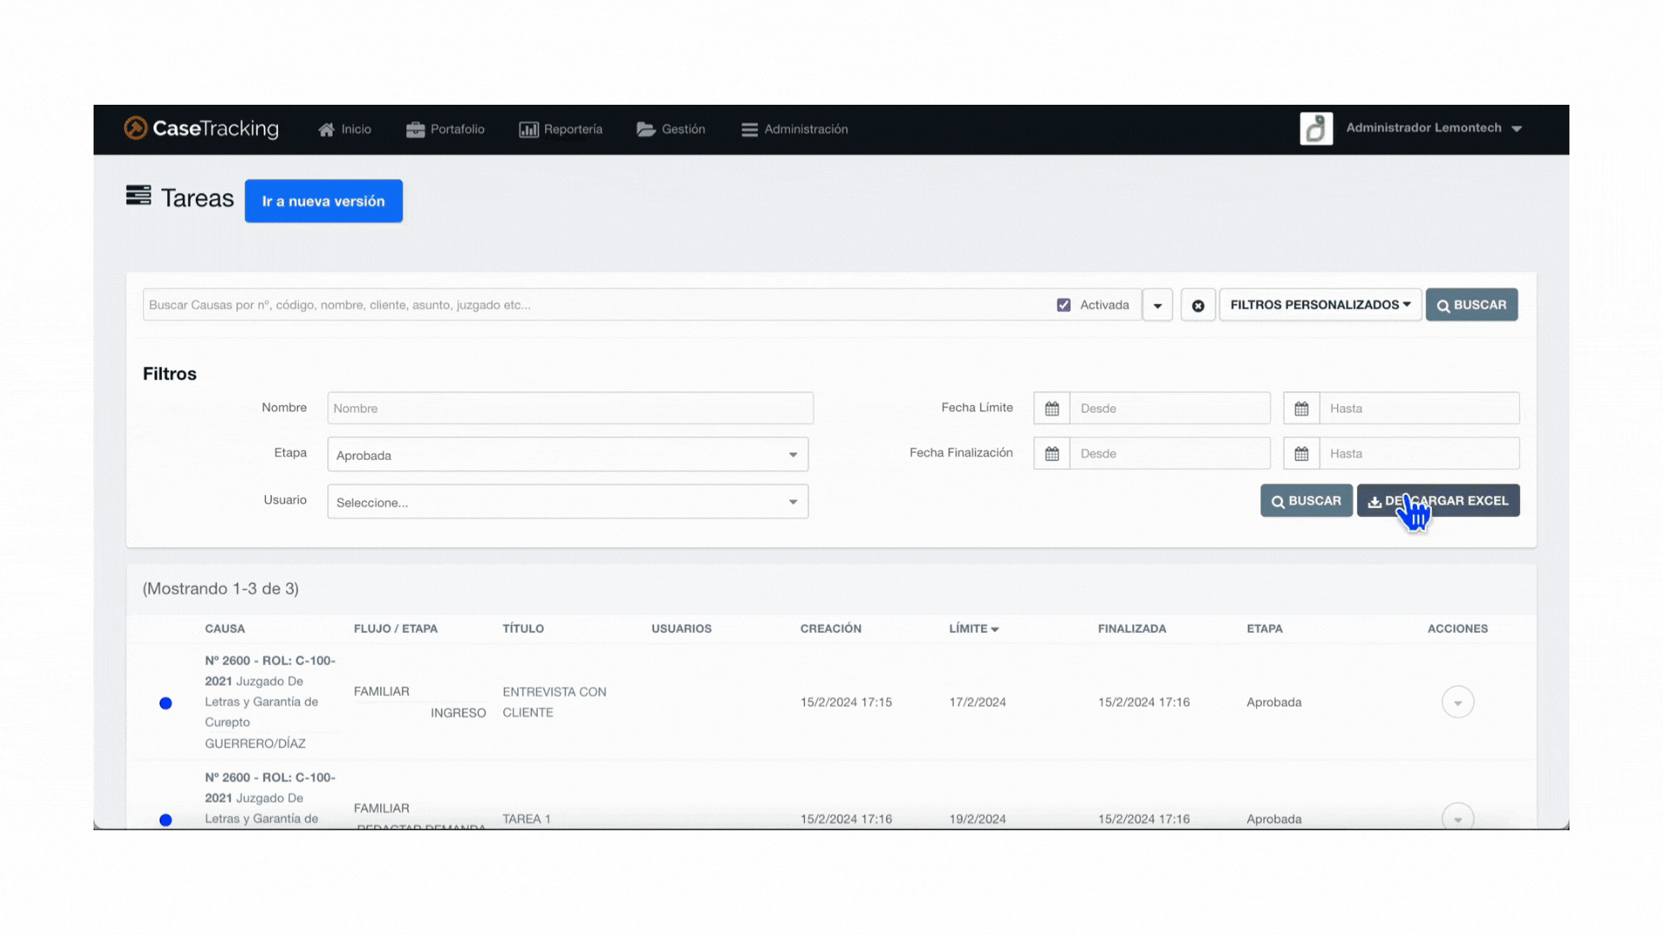
Task: Click the clear search X icon
Action: pyautogui.click(x=1198, y=305)
